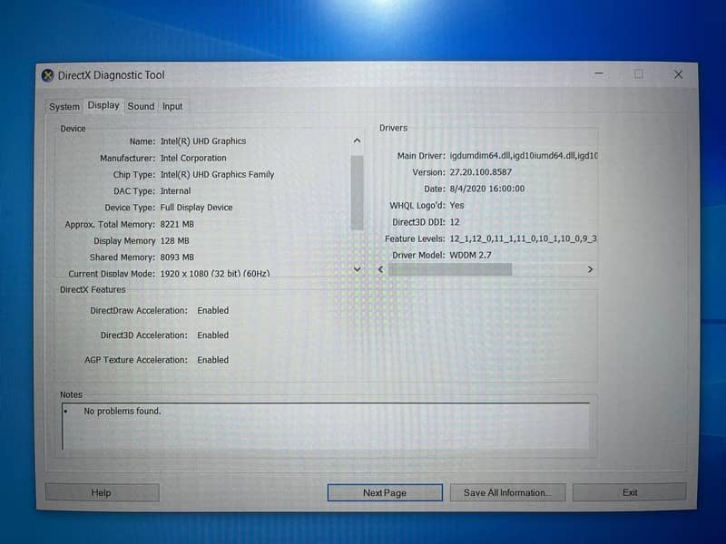Click Device list scroll down arrow

[x=357, y=269]
